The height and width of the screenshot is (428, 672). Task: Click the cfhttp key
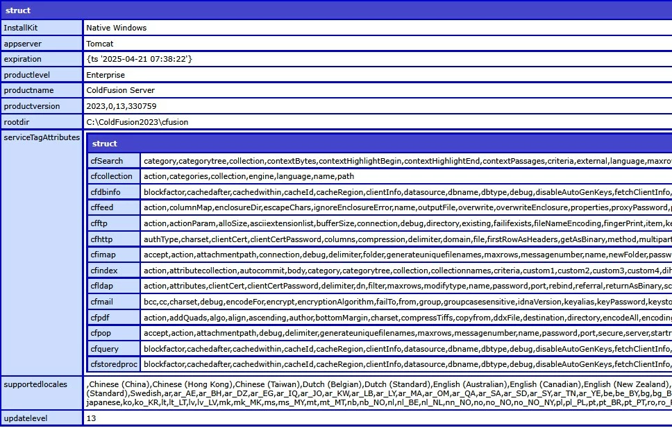pos(114,239)
